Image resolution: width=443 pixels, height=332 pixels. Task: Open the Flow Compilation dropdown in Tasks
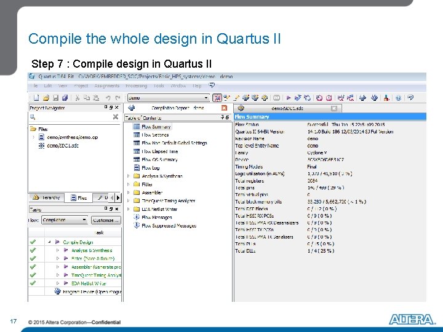(65, 219)
